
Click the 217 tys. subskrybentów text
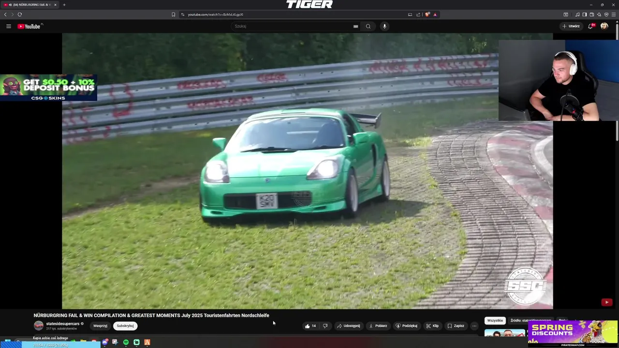pos(61,329)
